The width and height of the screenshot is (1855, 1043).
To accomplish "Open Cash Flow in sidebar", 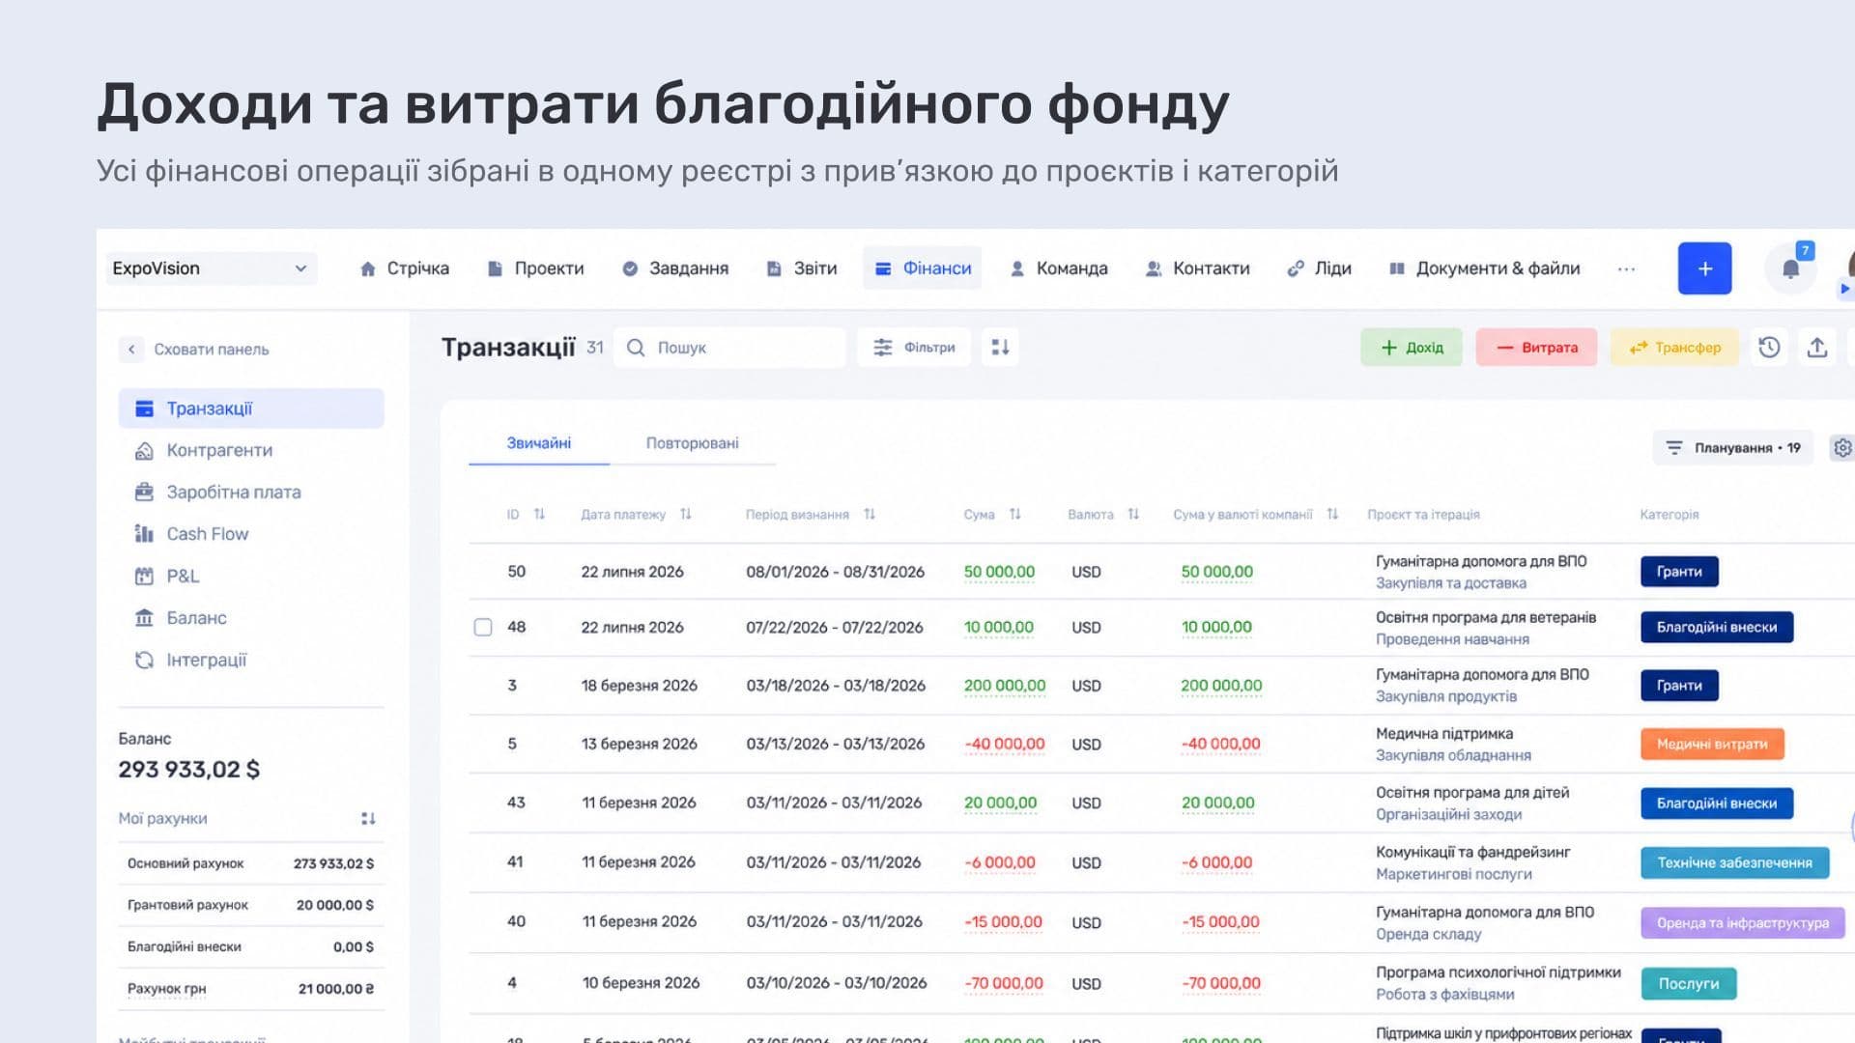I will pyautogui.click(x=251, y=534).
